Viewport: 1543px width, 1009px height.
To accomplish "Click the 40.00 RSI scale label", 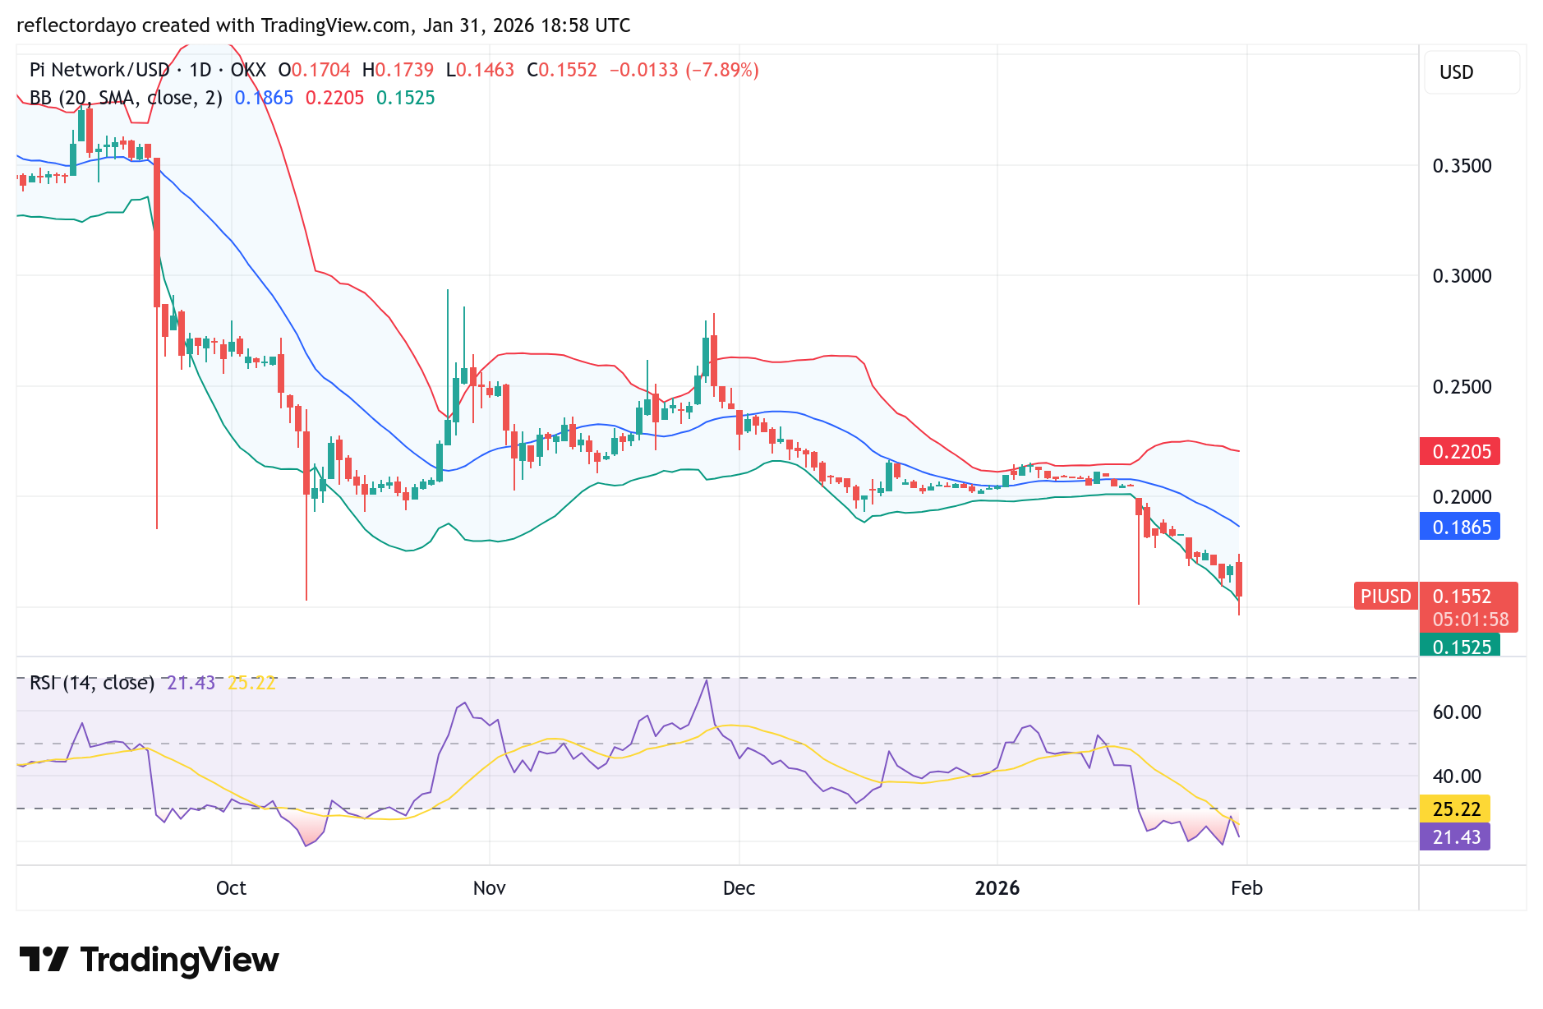I will (x=1457, y=776).
